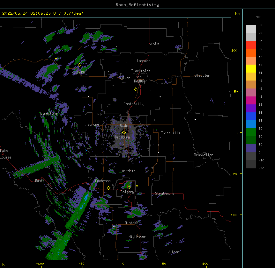Click the Innisfail city label
Viewport: 275px width, 268px height.
[x=132, y=104]
